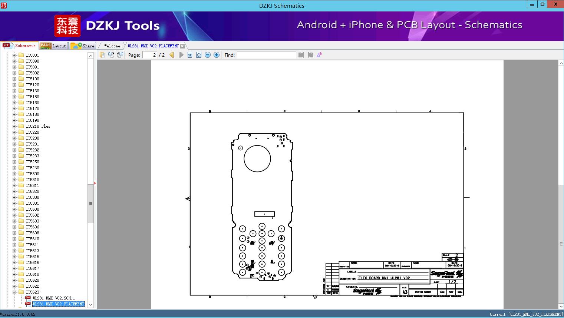Select the UL281_MMI_V02_PLACEMENT document tab
The width and height of the screenshot is (564, 318).
[x=153, y=46]
